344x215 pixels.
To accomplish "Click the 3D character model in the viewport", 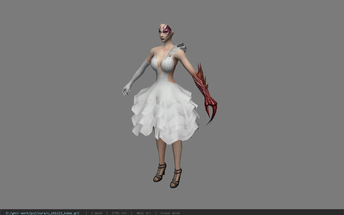I will [169, 106].
